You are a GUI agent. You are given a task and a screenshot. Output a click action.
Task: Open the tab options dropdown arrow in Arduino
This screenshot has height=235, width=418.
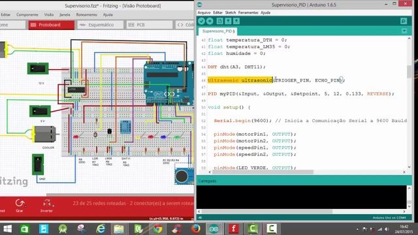click(404, 31)
